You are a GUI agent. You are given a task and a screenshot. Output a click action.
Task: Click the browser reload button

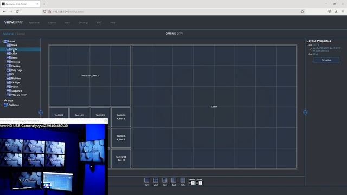(17, 11)
